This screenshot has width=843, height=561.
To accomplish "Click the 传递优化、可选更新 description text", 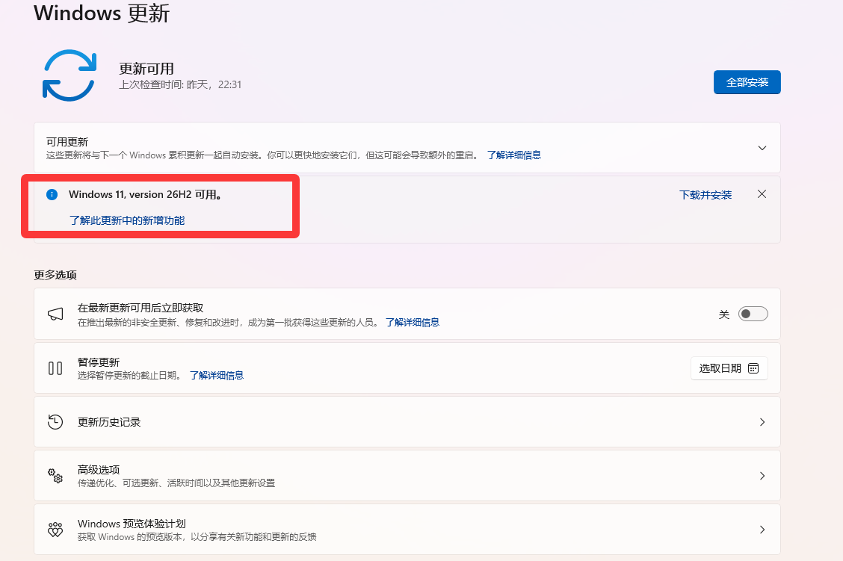I will click(176, 483).
